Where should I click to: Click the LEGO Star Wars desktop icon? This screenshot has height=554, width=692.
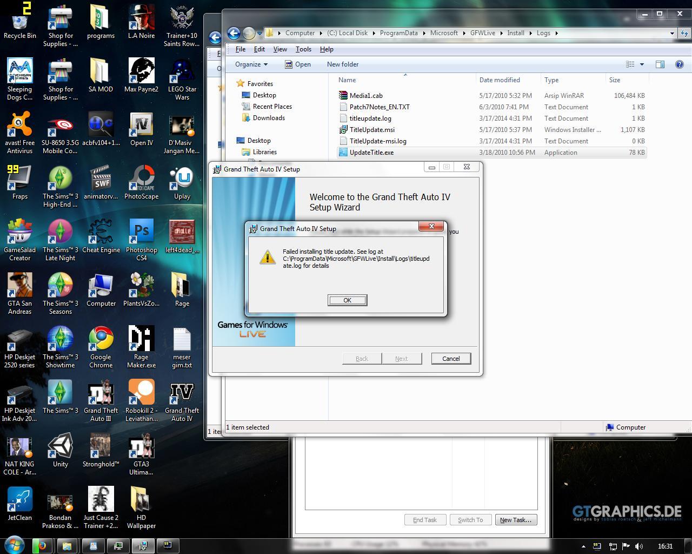tap(182, 79)
